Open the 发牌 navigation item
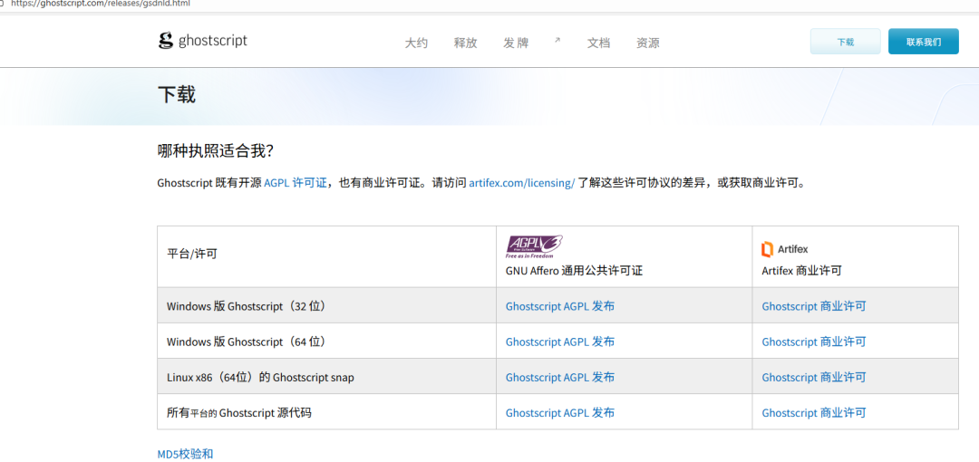This screenshot has height=462, width=979. (x=516, y=43)
